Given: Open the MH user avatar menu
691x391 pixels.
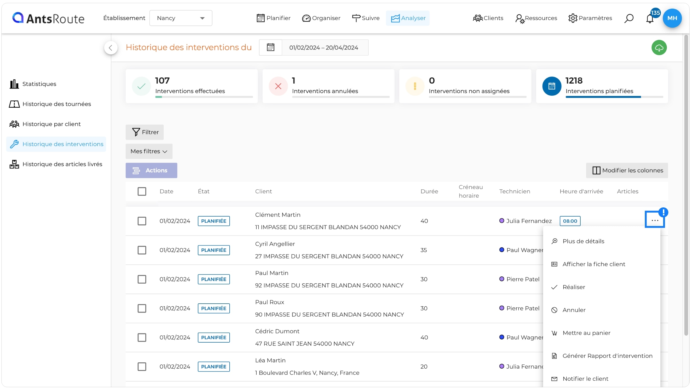Looking at the screenshot, I should (672, 18).
